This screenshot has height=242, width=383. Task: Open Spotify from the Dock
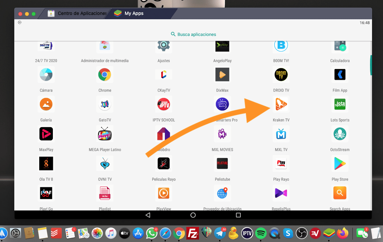pyautogui.click(x=261, y=233)
